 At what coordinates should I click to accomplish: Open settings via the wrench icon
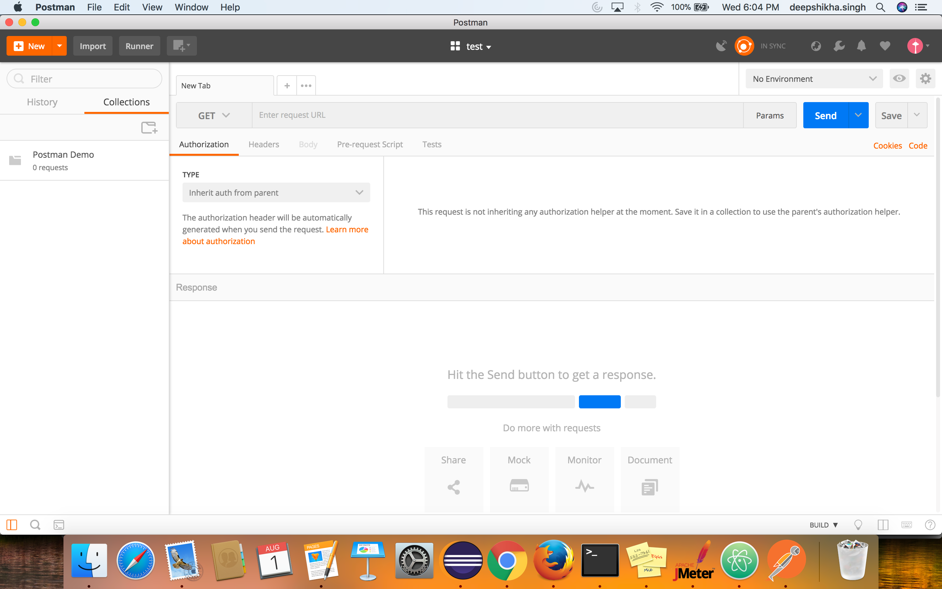[x=839, y=45]
